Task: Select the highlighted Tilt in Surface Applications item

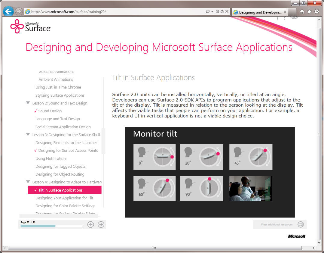Action: 65,190
